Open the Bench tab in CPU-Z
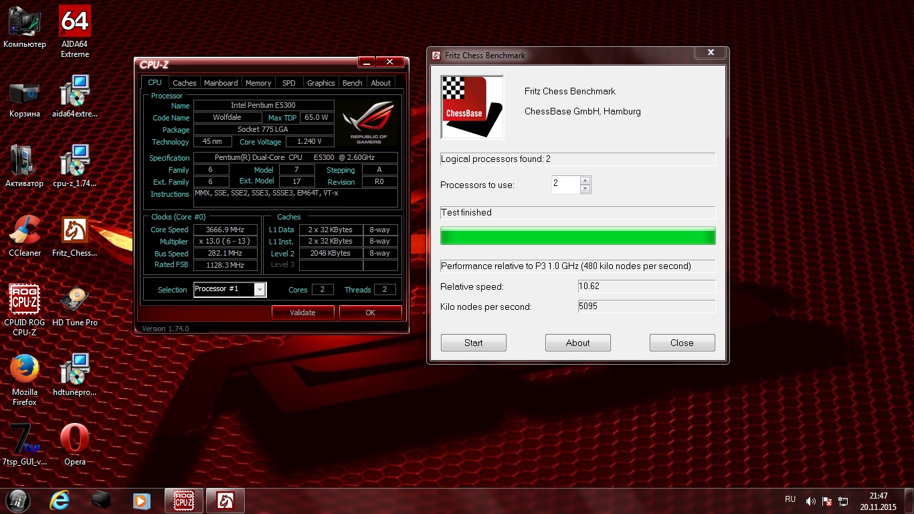Screen dimensions: 914x514 click(352, 83)
